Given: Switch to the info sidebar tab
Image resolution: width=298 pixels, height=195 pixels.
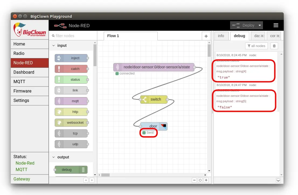Looking at the screenshot, I should coord(221,36).
